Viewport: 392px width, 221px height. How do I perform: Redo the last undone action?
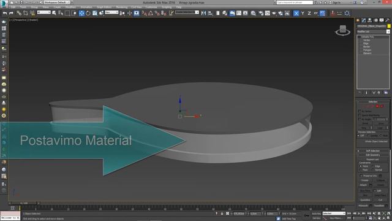pyautogui.click(x=11, y=13)
